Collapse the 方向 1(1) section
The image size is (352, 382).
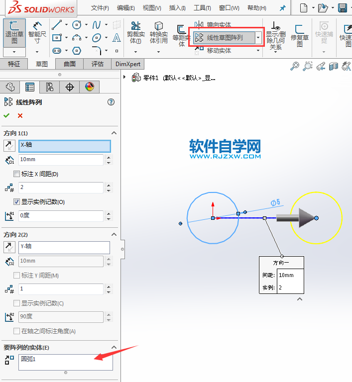pos(114,133)
